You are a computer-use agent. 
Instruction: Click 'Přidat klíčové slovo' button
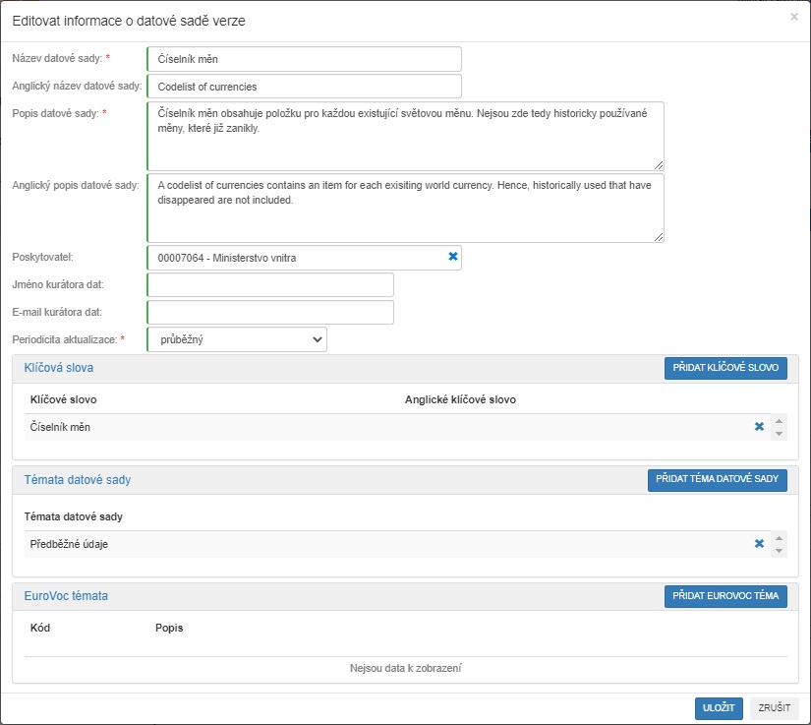click(725, 368)
